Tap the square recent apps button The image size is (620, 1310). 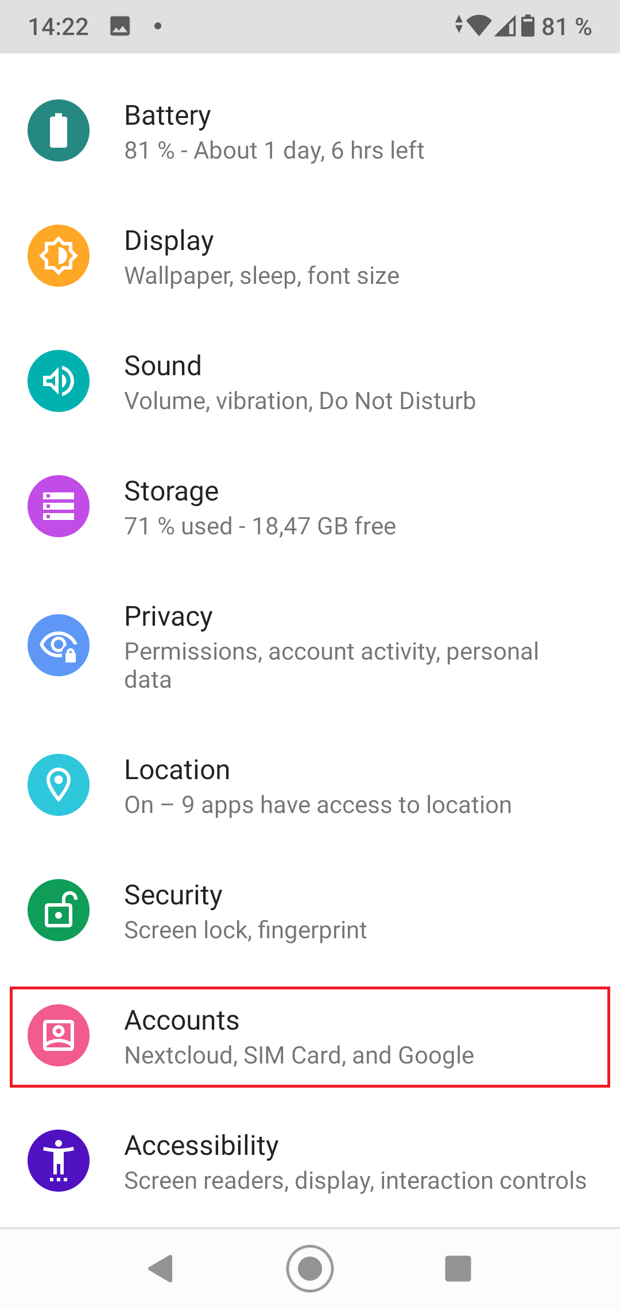click(458, 1268)
